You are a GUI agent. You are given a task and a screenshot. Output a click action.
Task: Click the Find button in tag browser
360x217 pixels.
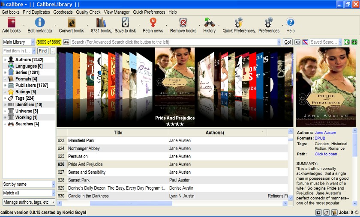coord(43,51)
